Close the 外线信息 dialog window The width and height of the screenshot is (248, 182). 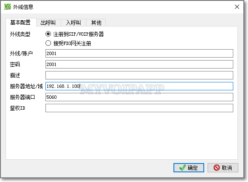point(237,7)
